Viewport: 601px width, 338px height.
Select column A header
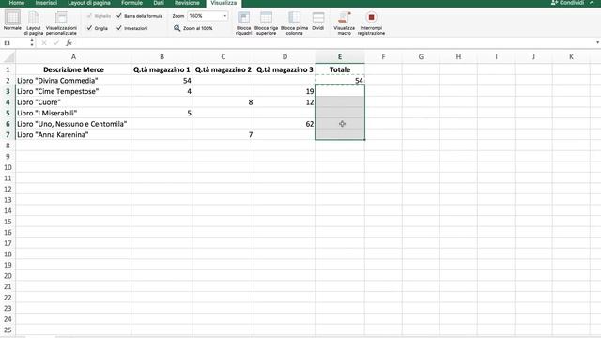pyautogui.click(x=73, y=56)
